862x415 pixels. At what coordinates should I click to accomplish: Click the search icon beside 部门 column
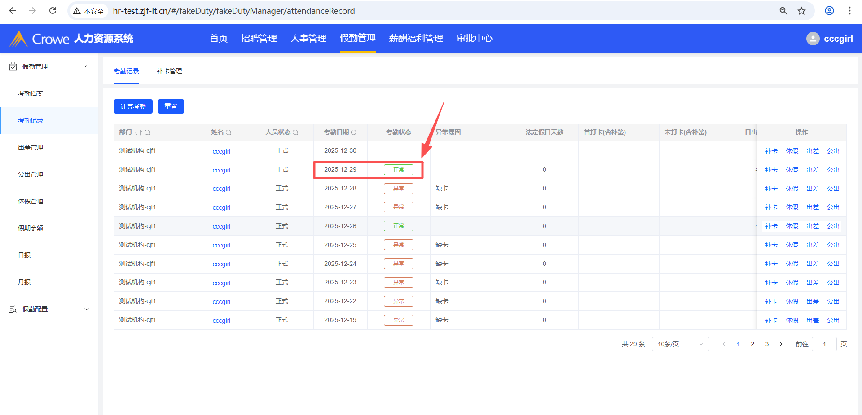click(147, 132)
